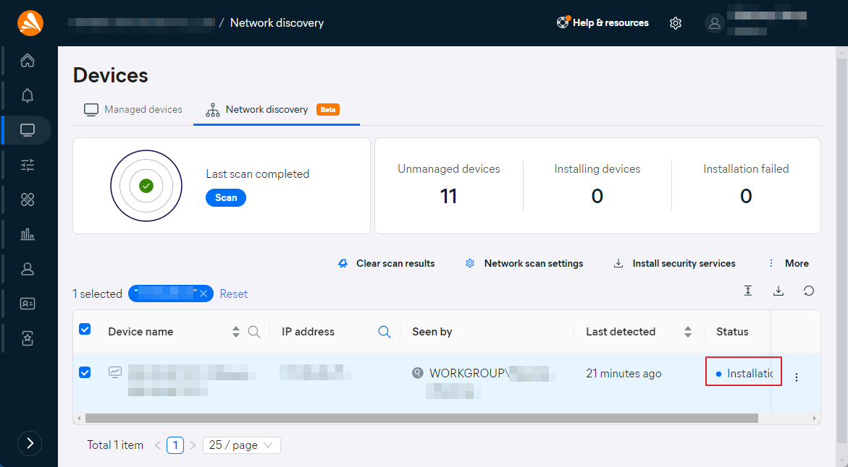The width and height of the screenshot is (848, 467).
Task: Click the blue Scan button
Action: [x=226, y=197]
